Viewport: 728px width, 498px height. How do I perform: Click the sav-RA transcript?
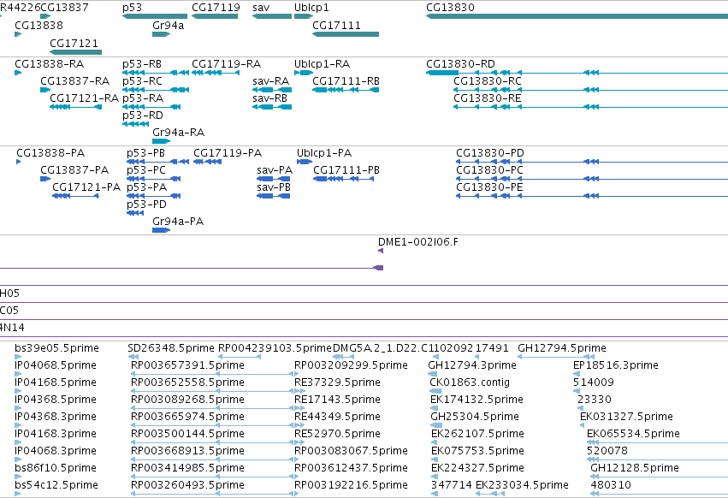tap(271, 90)
